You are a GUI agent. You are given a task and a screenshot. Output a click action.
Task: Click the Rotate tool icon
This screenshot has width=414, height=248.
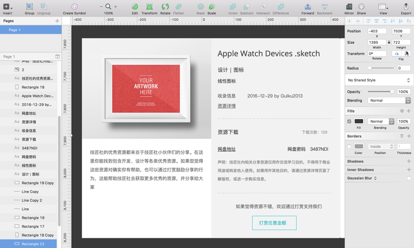click(x=165, y=7)
